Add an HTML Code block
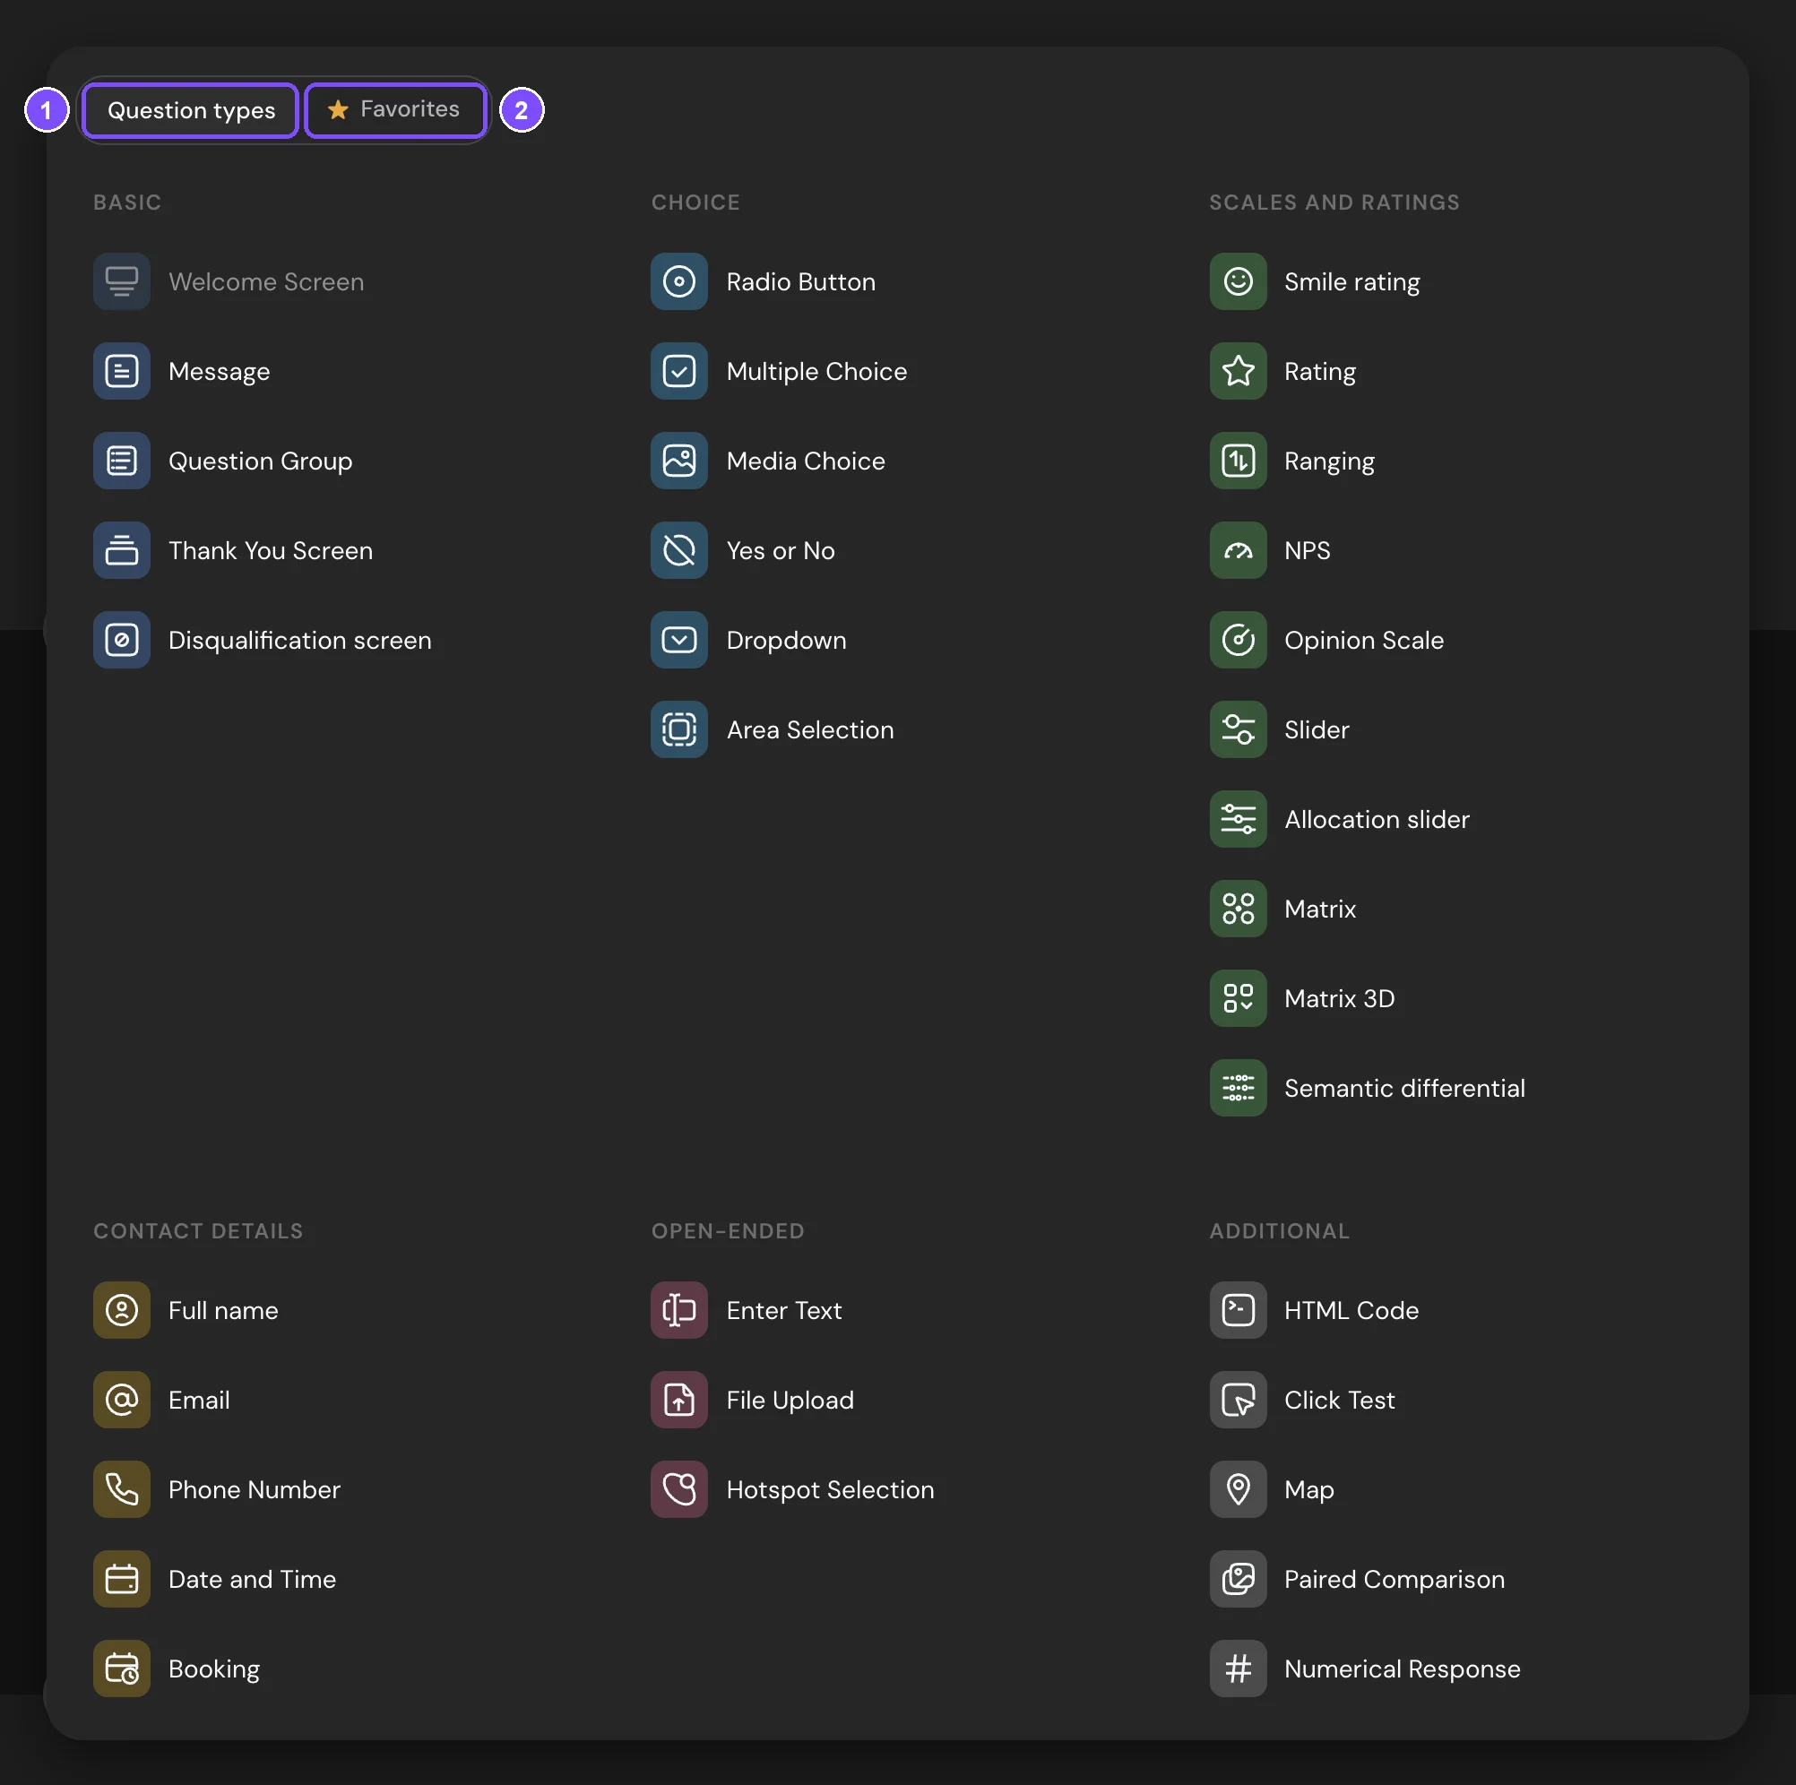The height and width of the screenshot is (1785, 1796). (x=1315, y=1310)
